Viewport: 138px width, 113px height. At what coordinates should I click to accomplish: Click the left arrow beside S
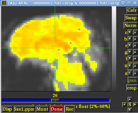pyautogui.click(x=124, y=105)
